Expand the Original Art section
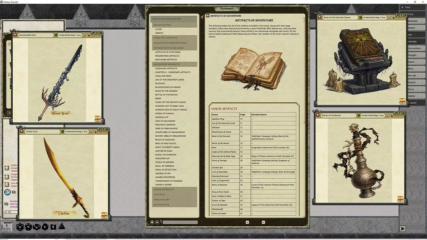 pos(174,200)
